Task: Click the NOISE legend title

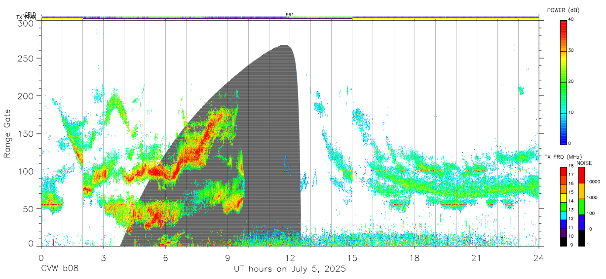Action: pos(585,163)
